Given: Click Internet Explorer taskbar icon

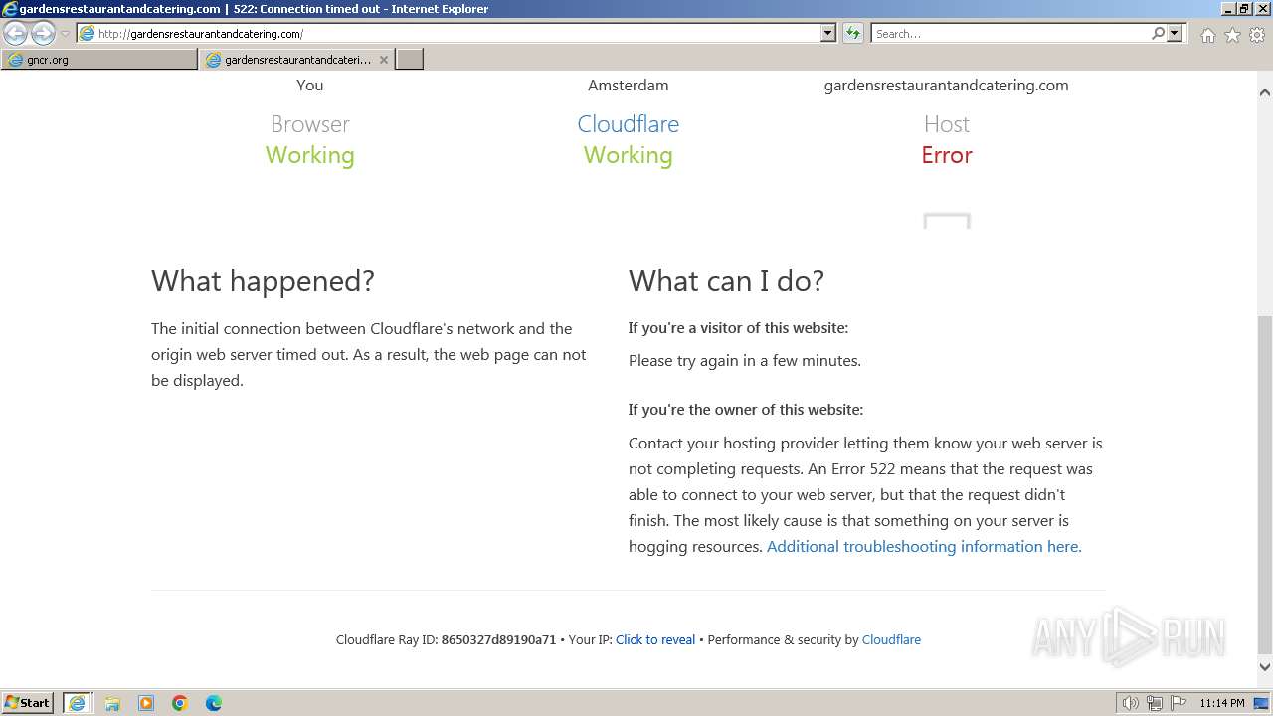Looking at the screenshot, I should pos(78,703).
